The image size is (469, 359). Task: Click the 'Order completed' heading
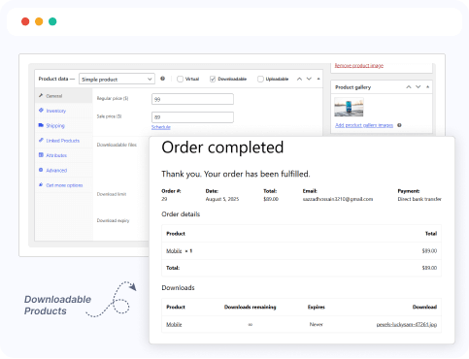[222, 147]
